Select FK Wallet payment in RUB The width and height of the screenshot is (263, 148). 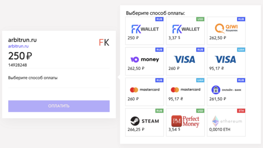[x=144, y=31]
